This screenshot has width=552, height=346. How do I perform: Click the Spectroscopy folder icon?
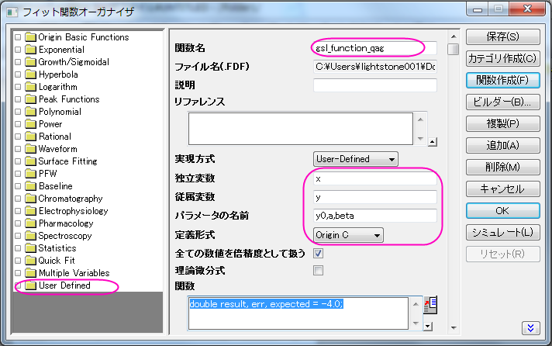point(31,236)
